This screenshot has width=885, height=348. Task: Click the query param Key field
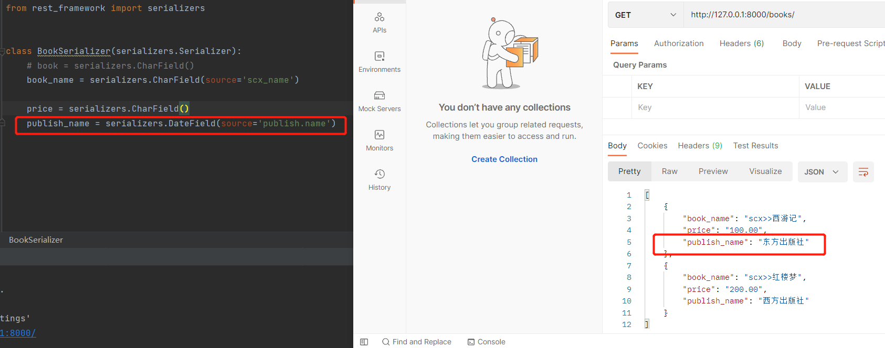click(714, 107)
